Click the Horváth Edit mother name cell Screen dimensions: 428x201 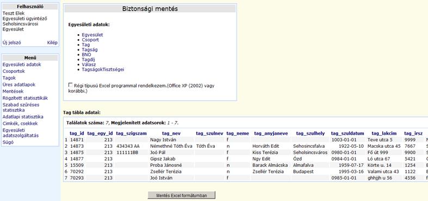click(x=265, y=146)
